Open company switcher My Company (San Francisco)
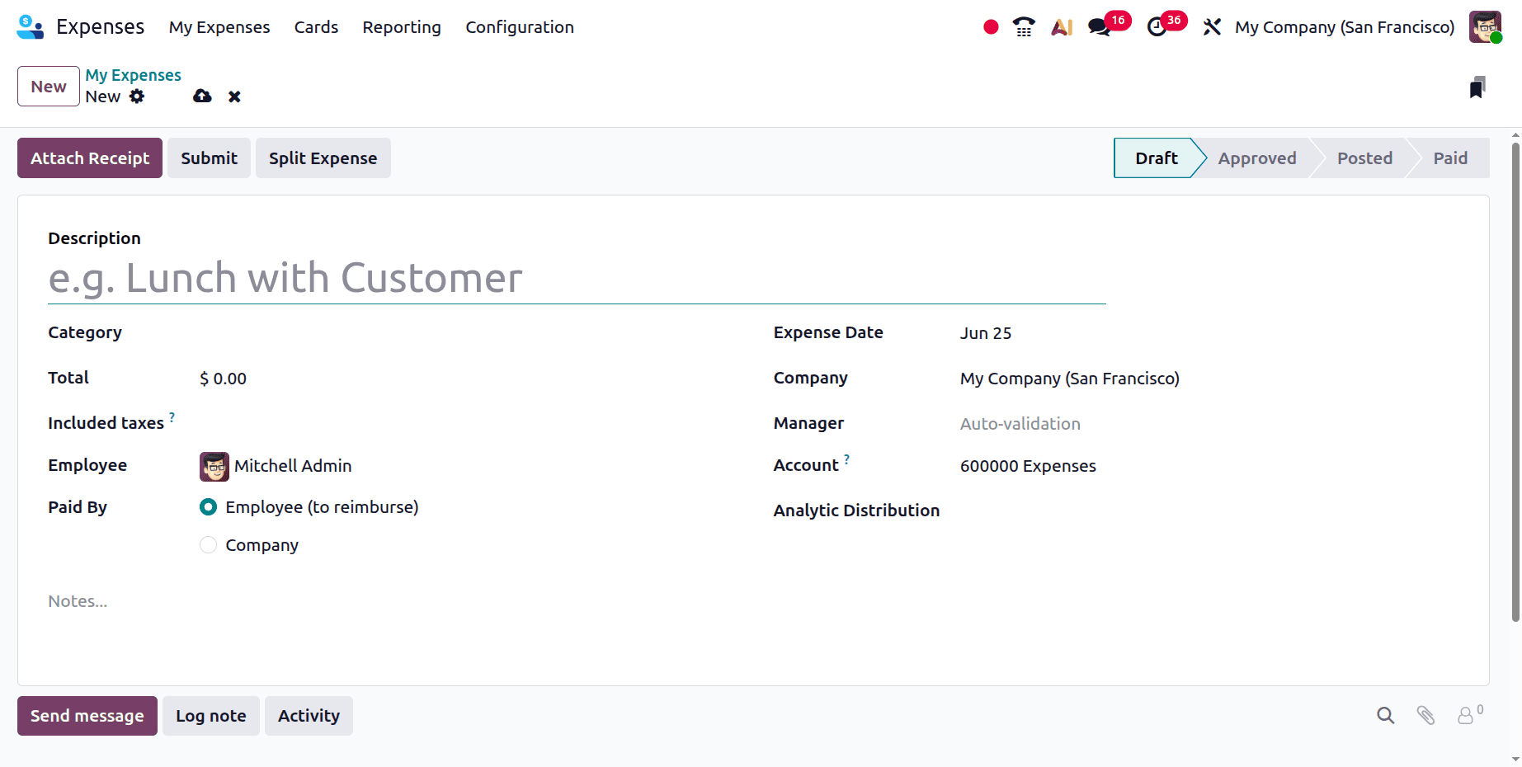 (x=1345, y=27)
